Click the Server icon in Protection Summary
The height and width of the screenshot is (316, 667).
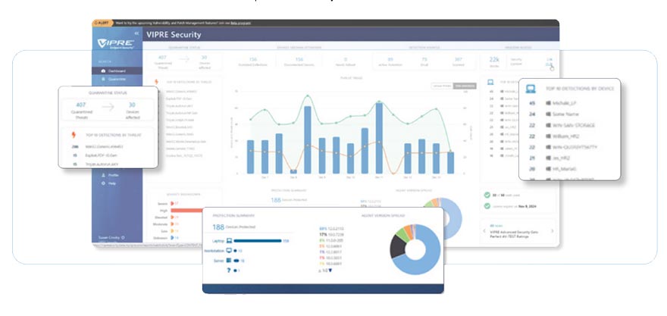pyautogui.click(x=229, y=260)
